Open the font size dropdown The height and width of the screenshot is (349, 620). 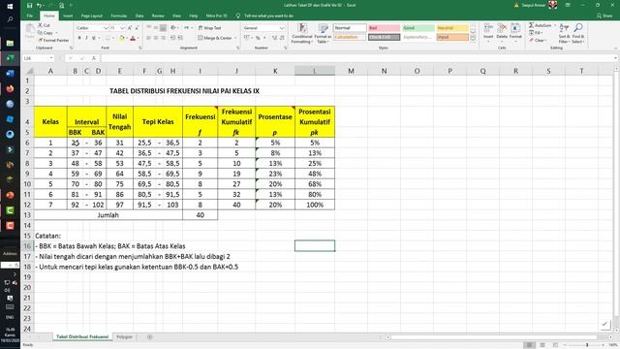coord(122,28)
